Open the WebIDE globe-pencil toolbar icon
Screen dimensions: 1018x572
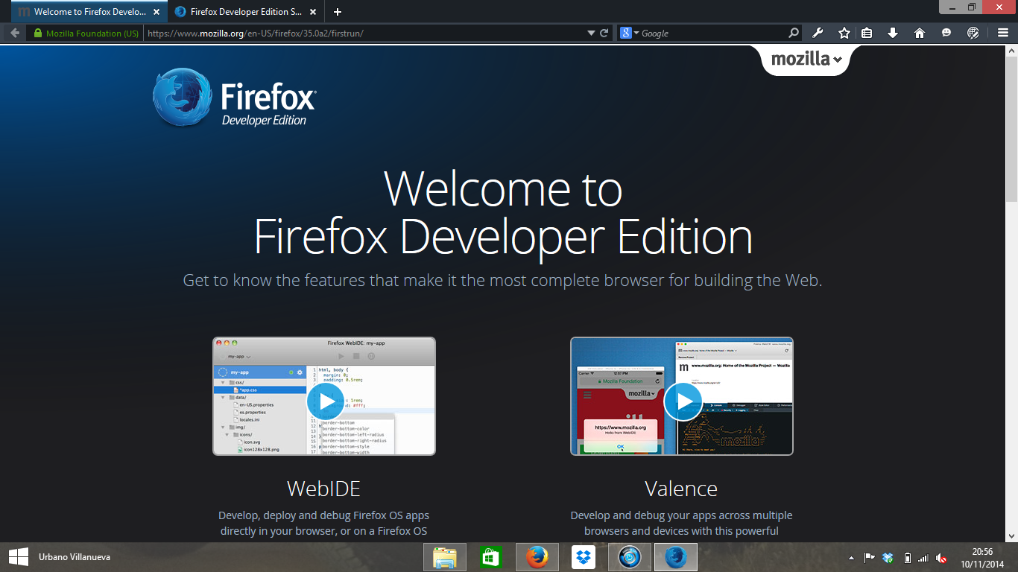(973, 33)
